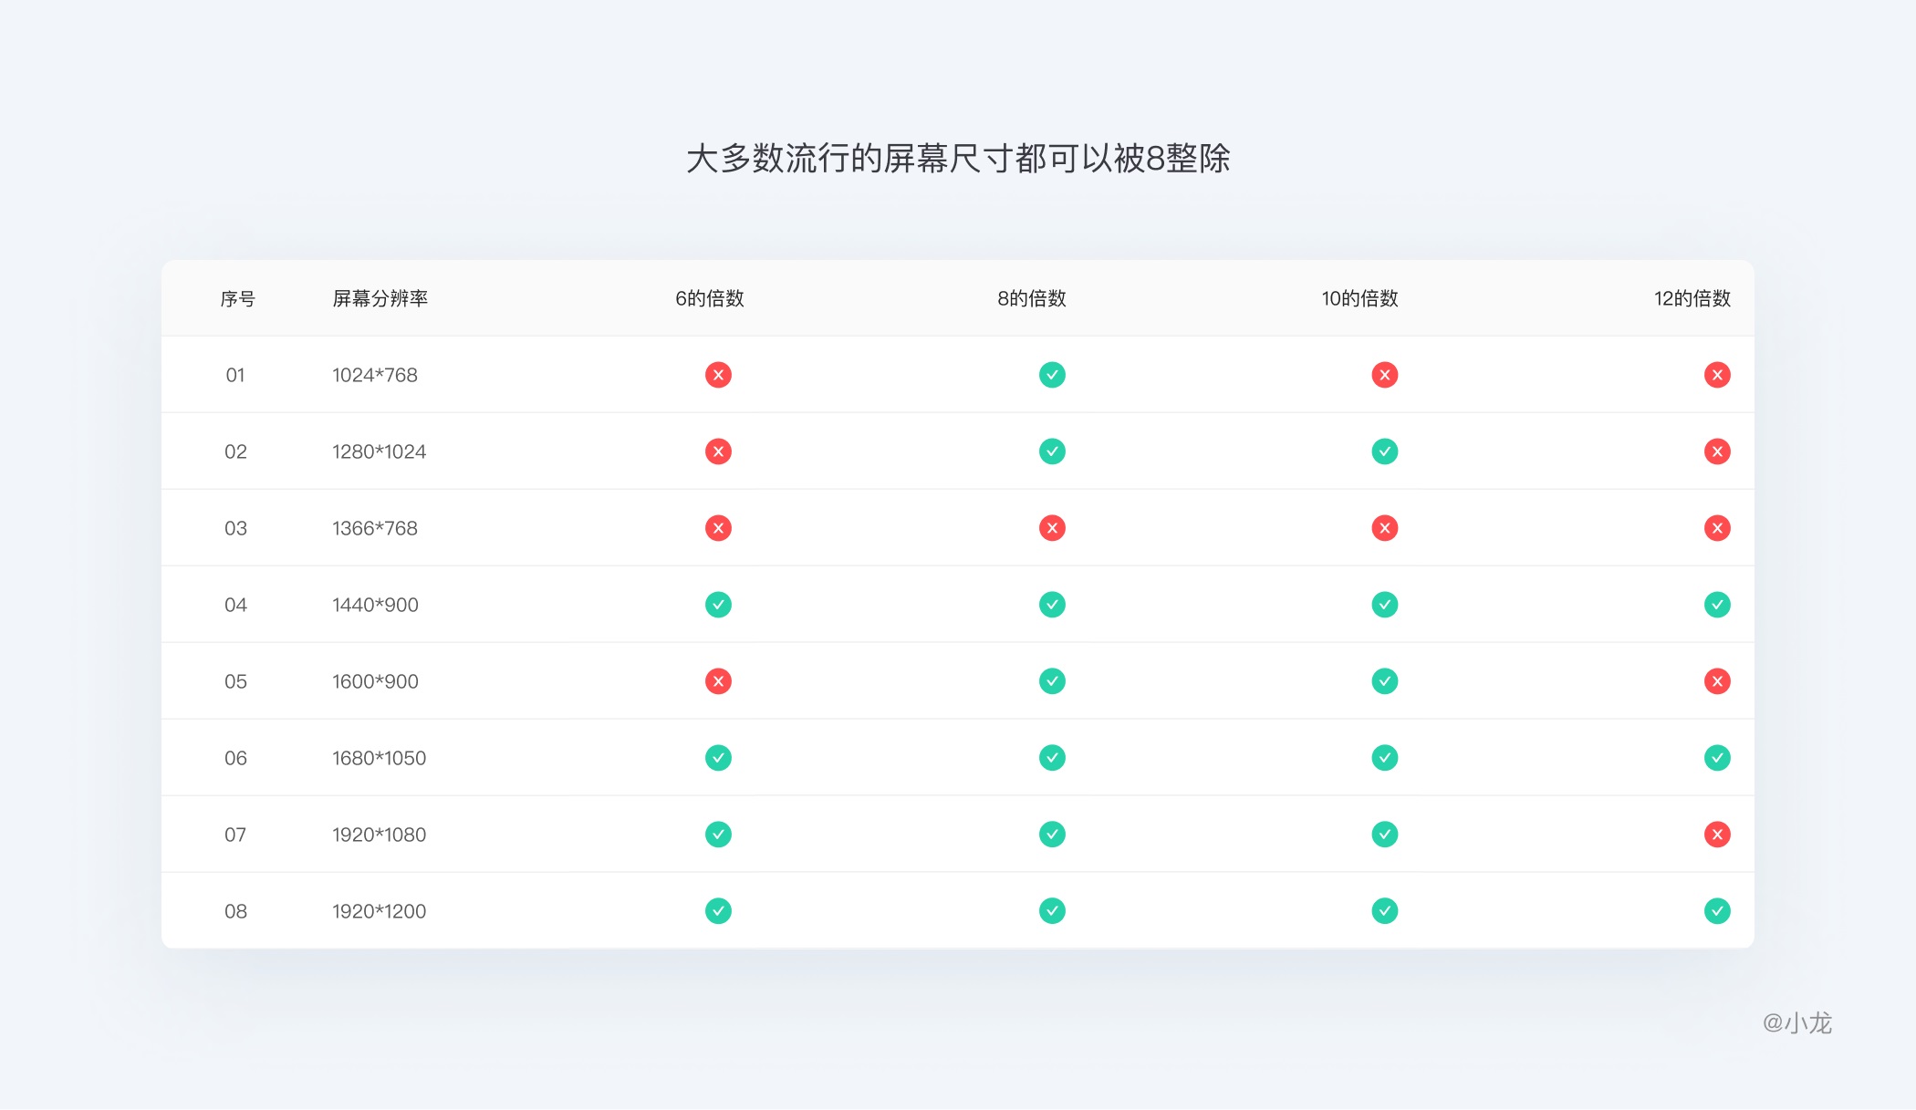Select the resolution label 1024*768
Image resolution: width=1916 pixels, height=1110 pixels.
376,375
